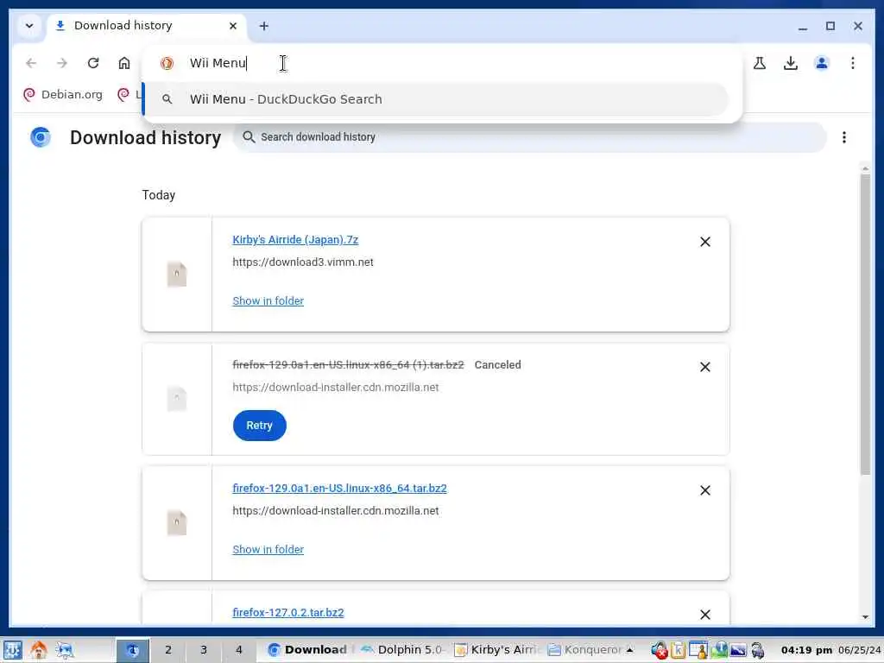Open the home page via the home icon
The width and height of the screenshot is (884, 663).
pyautogui.click(x=124, y=63)
